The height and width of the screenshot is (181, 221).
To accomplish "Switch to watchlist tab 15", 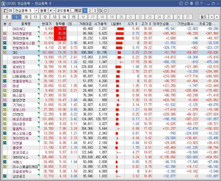I will point(73,17).
